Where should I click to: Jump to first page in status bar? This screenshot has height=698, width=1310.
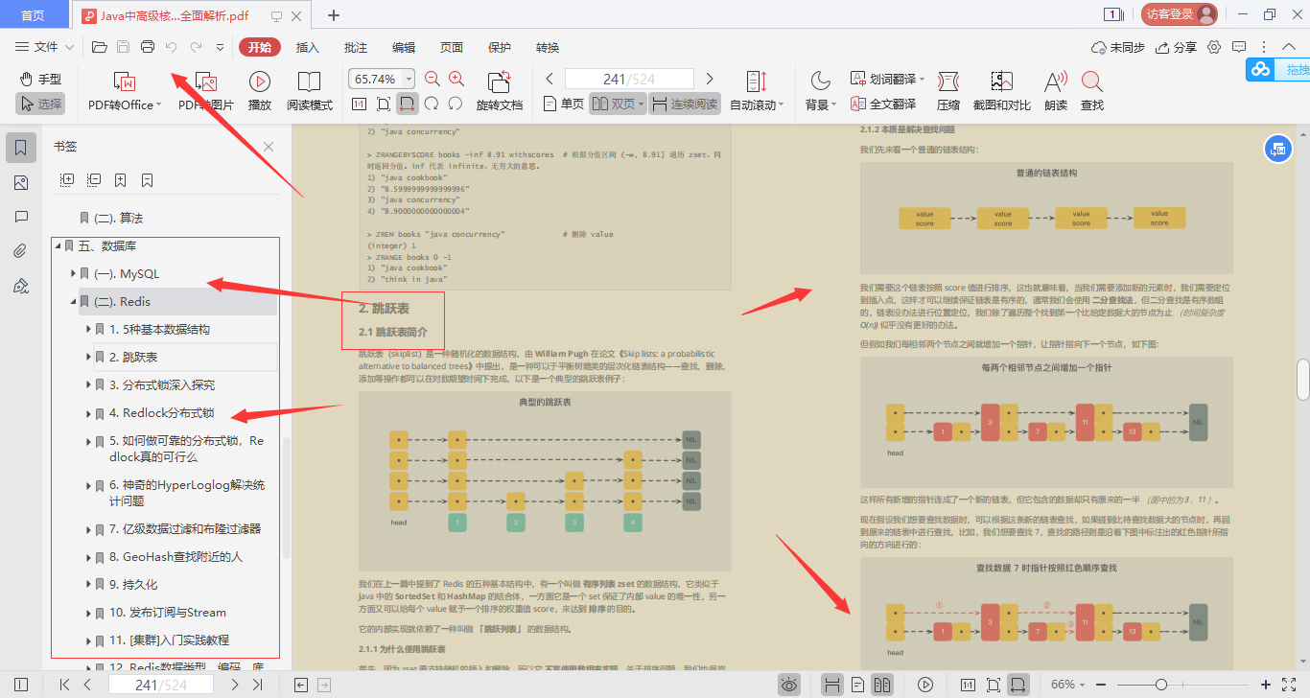pyautogui.click(x=64, y=685)
